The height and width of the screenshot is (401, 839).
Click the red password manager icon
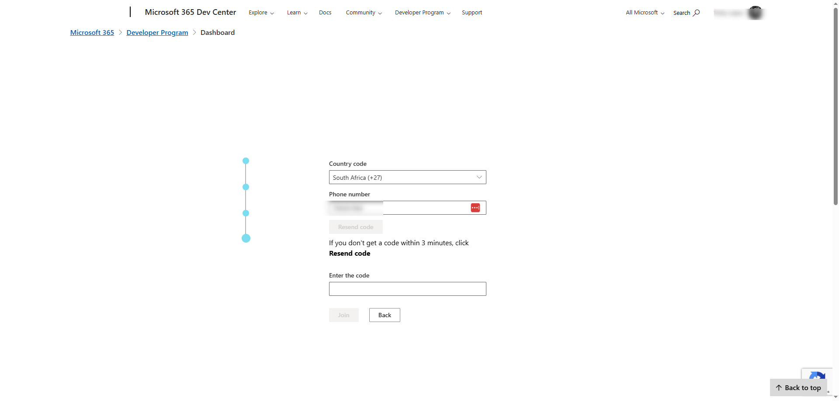click(475, 208)
